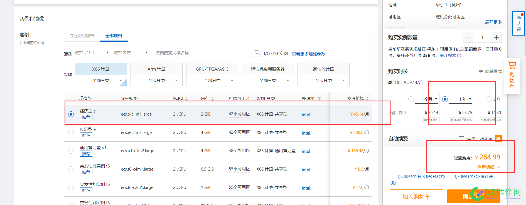
Task: Select radio for ecs.u1-c1m2.large row
Action: [71, 151]
